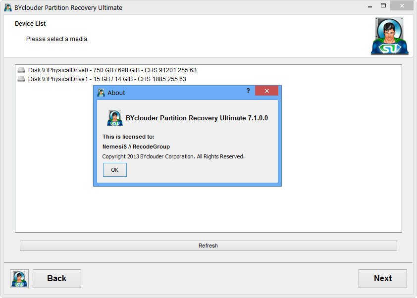This screenshot has width=417, height=298.
Task: Refresh the device list
Action: click(208, 246)
